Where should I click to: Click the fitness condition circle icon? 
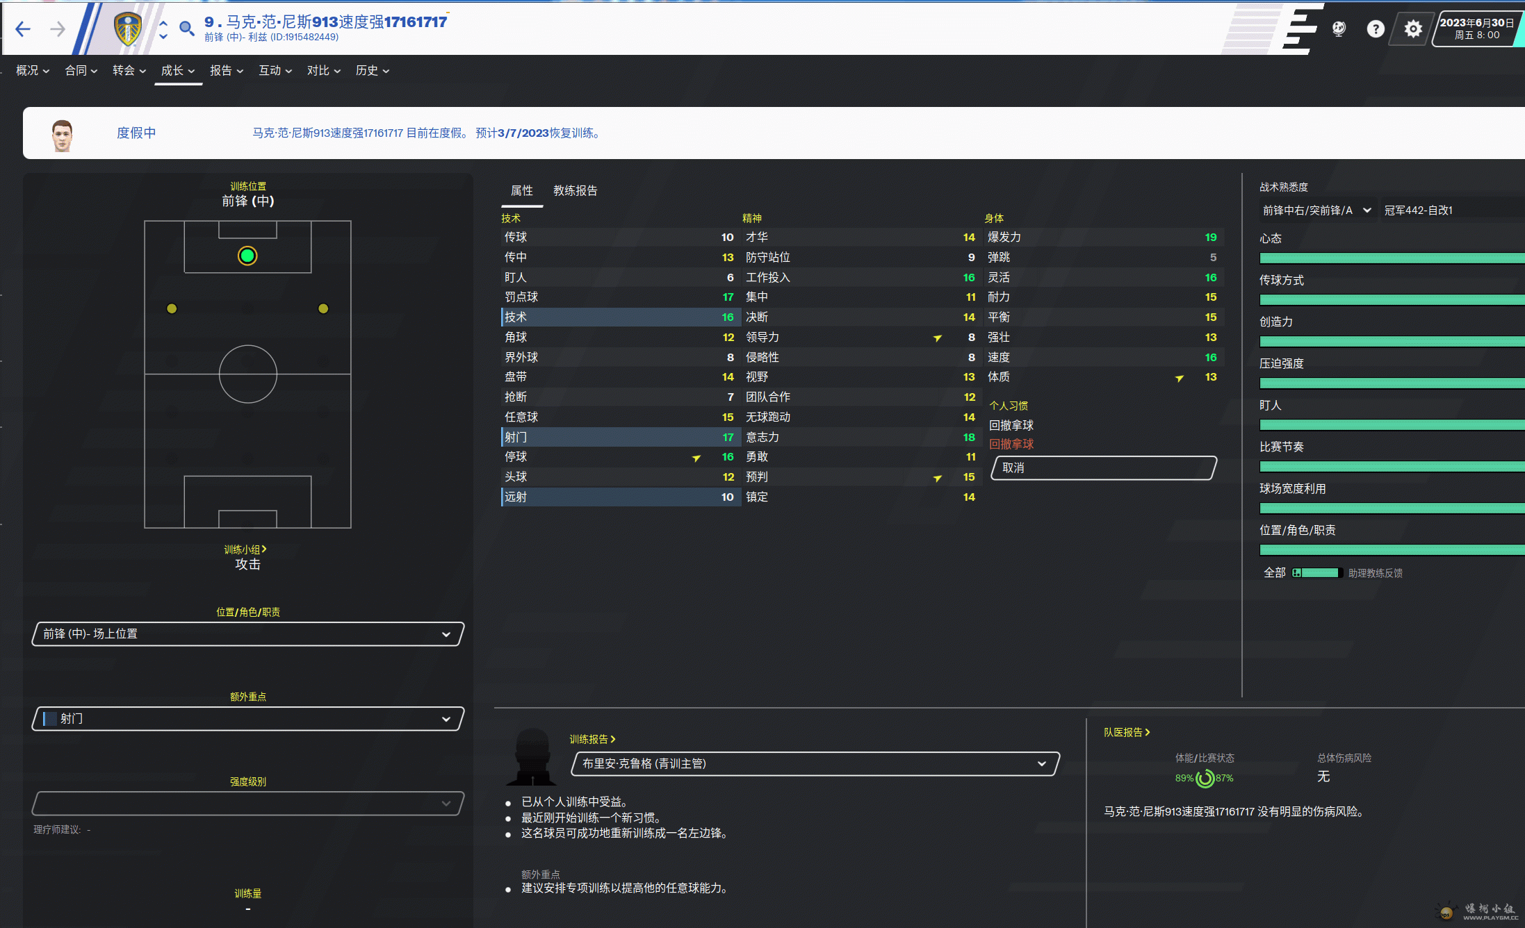(x=1205, y=778)
